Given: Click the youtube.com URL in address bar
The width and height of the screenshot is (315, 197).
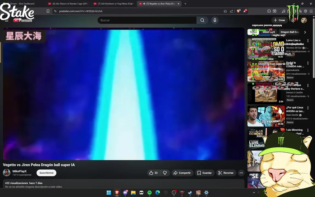Looking at the screenshot, I should pyautogui.click(x=81, y=11).
